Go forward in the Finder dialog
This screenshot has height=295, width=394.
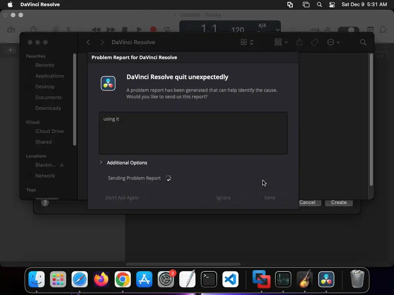tap(102, 42)
